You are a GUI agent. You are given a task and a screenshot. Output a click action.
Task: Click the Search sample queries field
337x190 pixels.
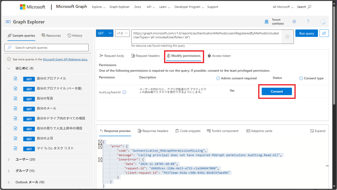click(x=46, y=48)
